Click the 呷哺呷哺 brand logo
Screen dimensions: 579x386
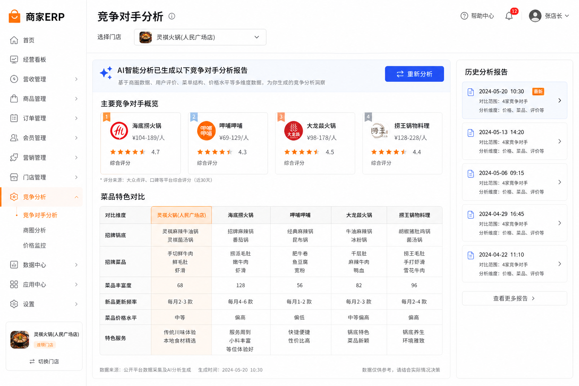(206, 131)
